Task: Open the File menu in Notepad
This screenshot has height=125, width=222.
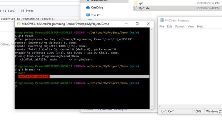Action: [162, 26]
